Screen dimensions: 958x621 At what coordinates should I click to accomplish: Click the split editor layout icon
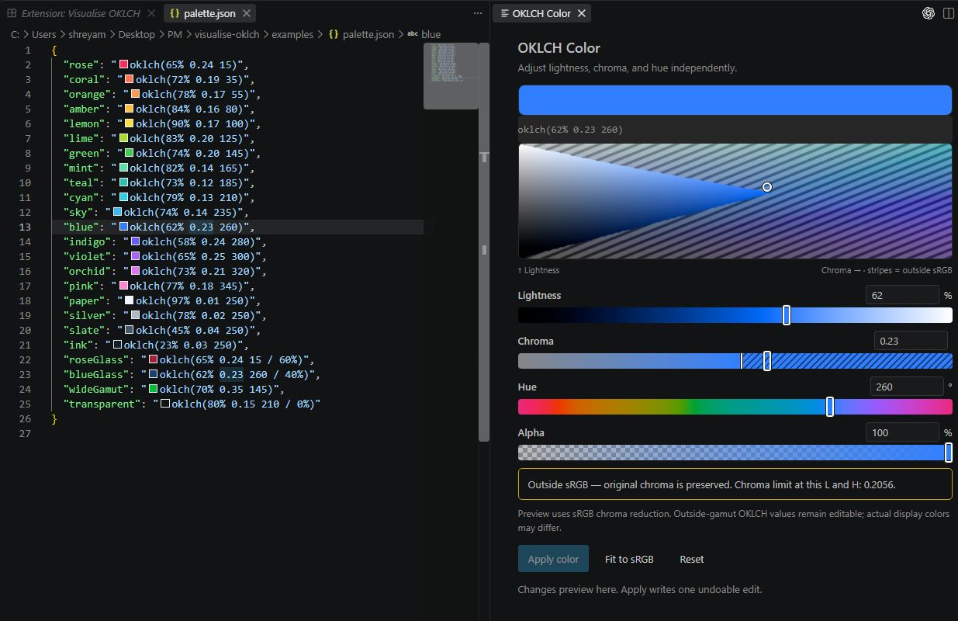(948, 13)
